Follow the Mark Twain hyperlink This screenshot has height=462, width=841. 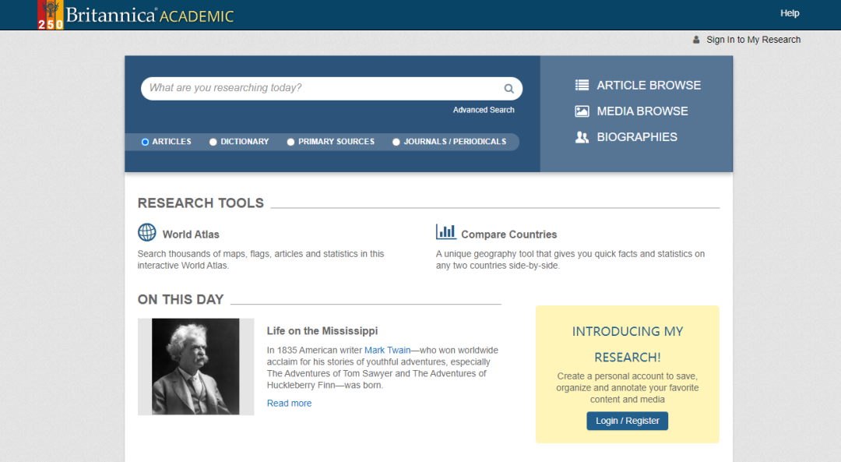point(387,350)
